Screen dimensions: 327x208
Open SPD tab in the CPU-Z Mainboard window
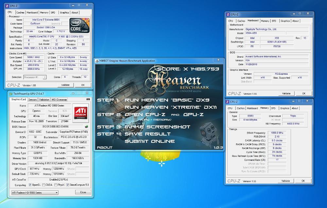(274, 21)
